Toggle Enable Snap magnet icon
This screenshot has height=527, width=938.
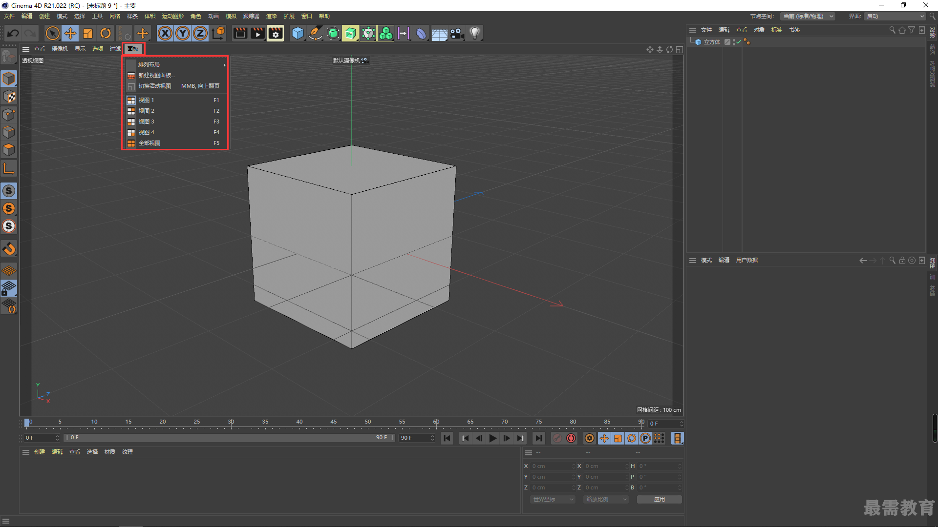pyautogui.click(x=9, y=248)
